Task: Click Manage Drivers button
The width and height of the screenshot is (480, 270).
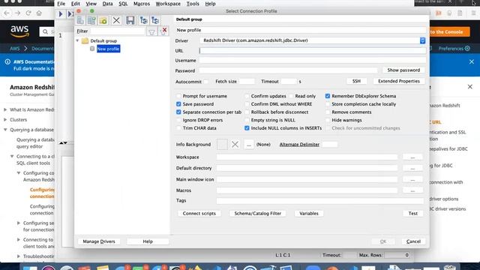Action: point(99,241)
